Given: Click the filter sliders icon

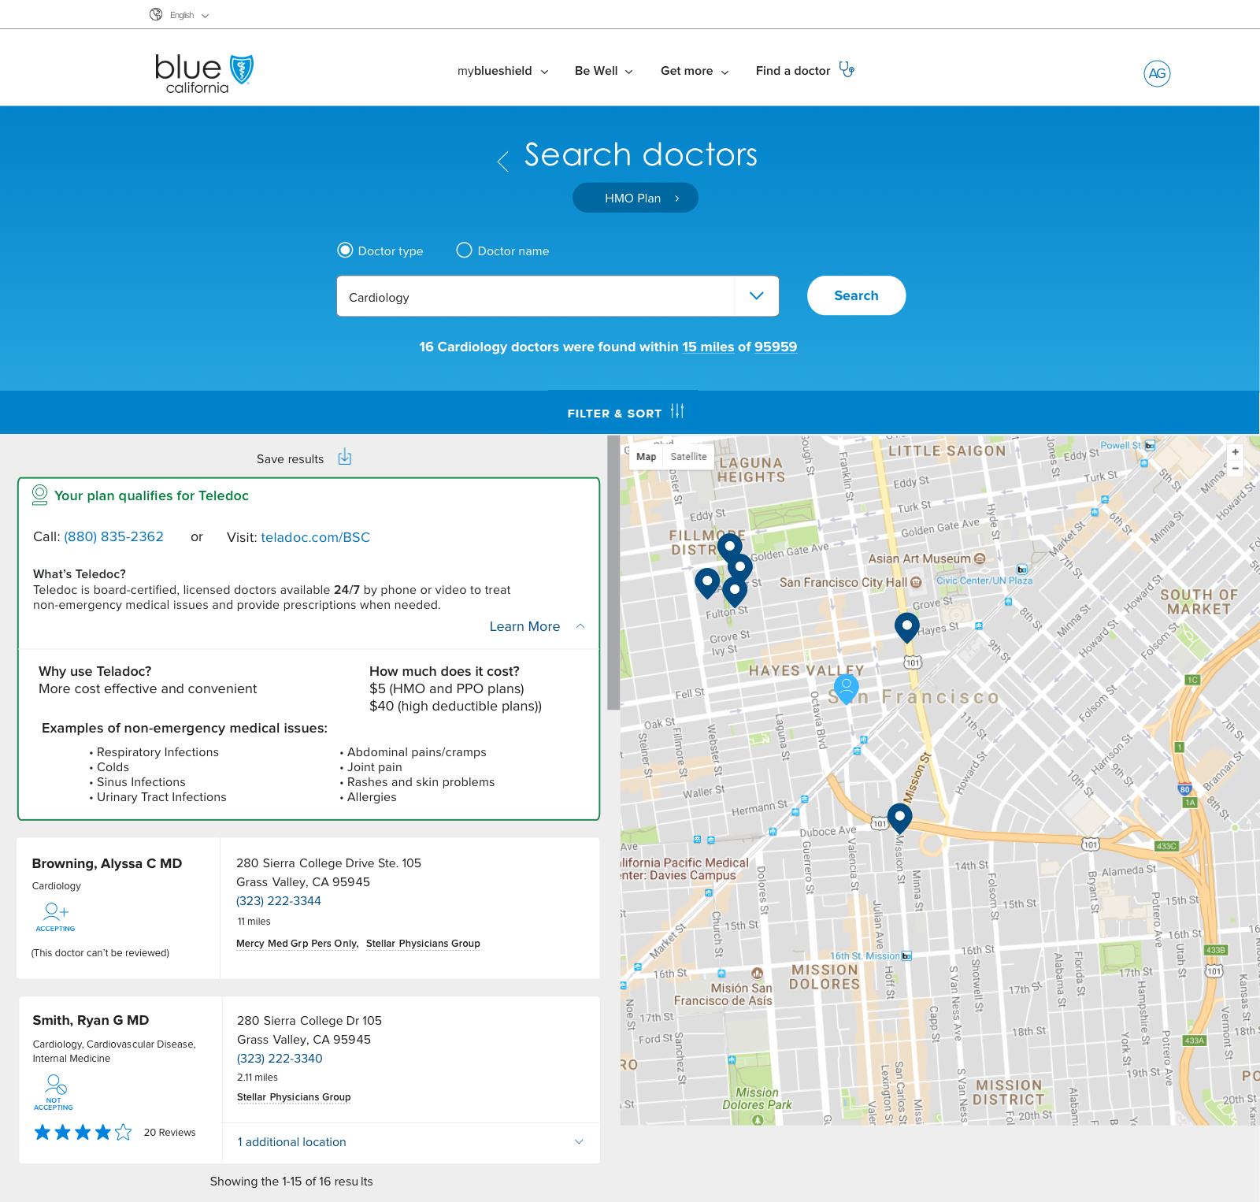Looking at the screenshot, I should pos(677,411).
